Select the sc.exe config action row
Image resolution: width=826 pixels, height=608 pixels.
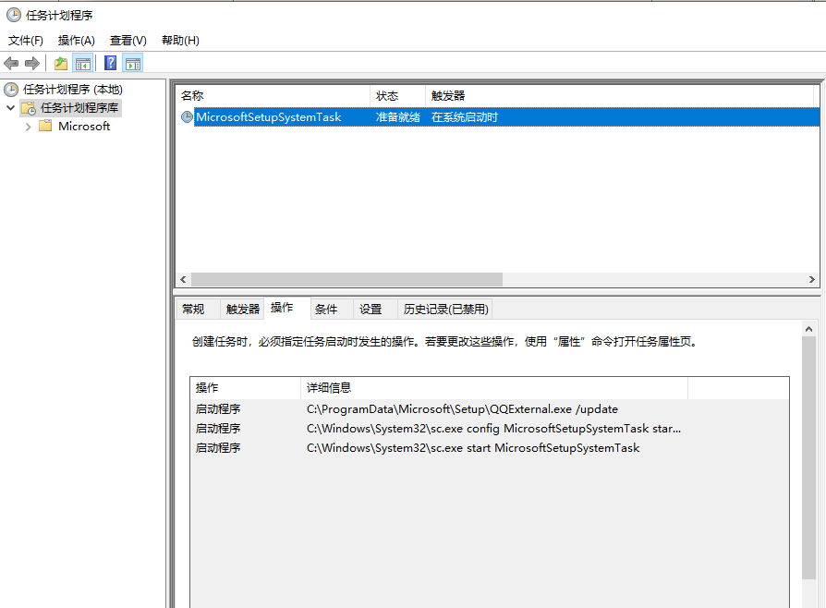[x=490, y=429]
